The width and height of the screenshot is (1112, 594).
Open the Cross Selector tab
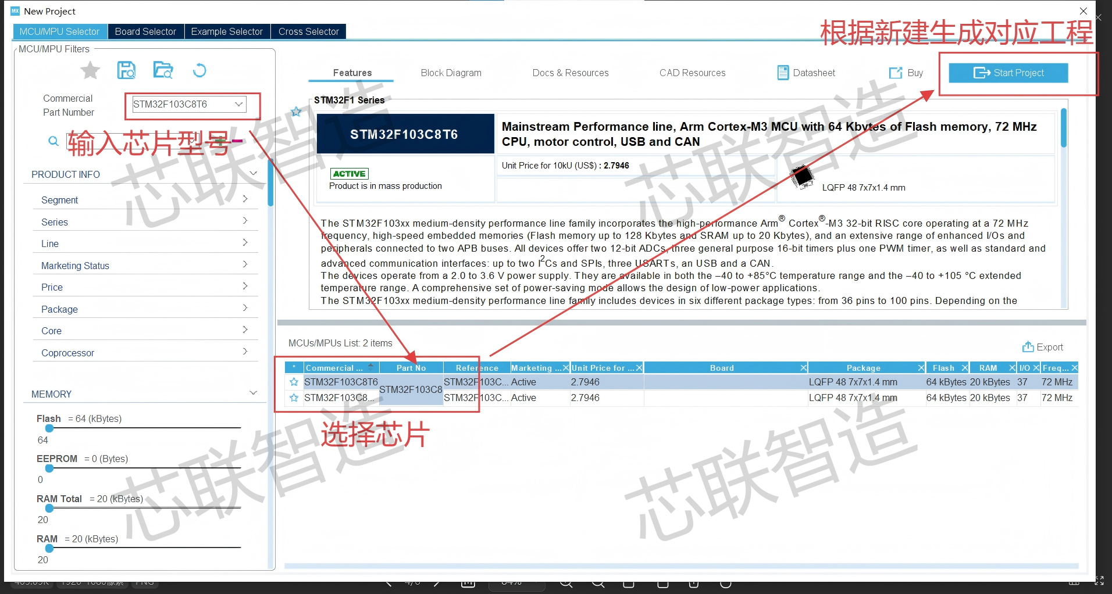(308, 31)
